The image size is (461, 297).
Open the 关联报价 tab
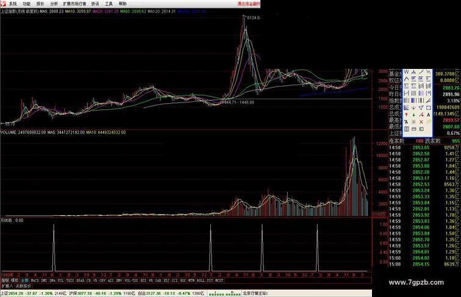24,286
